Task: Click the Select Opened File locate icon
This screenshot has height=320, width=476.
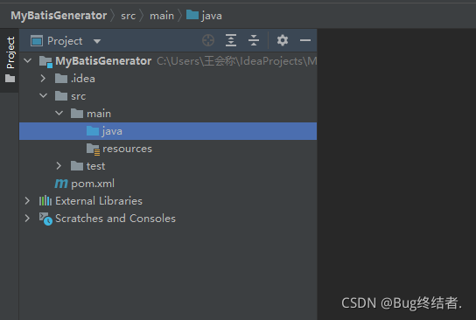Action: [x=208, y=40]
